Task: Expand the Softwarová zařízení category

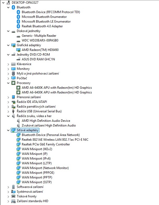Action: [8, 187]
